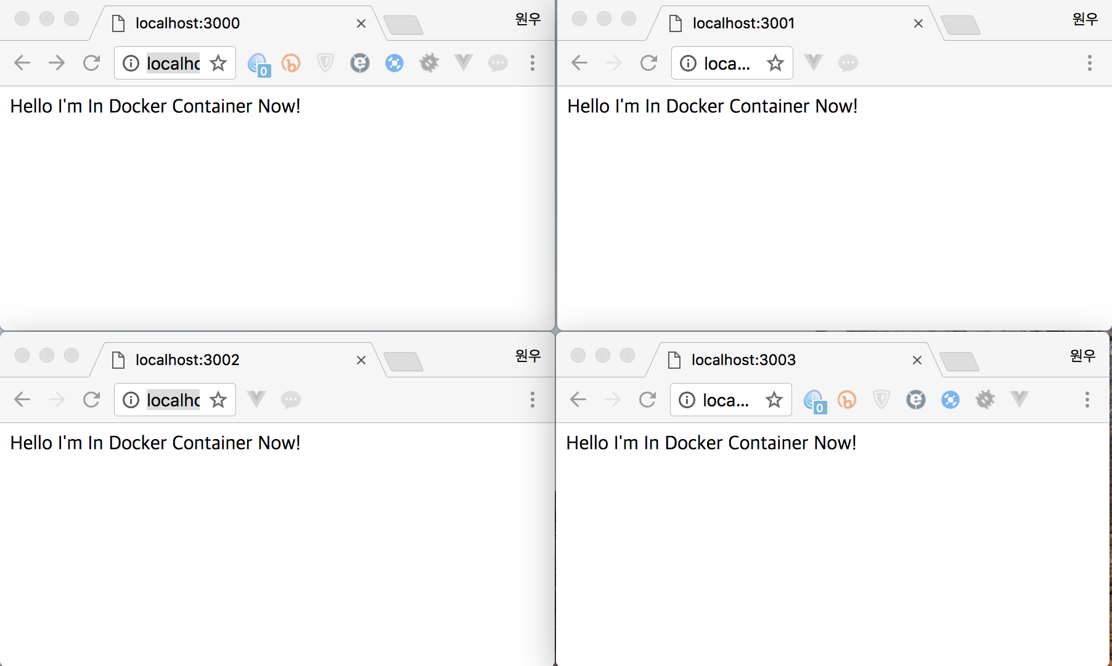Image resolution: width=1112 pixels, height=666 pixels.
Task: Click the orange b extension icon in localhost:3003 window
Action: coord(847,400)
